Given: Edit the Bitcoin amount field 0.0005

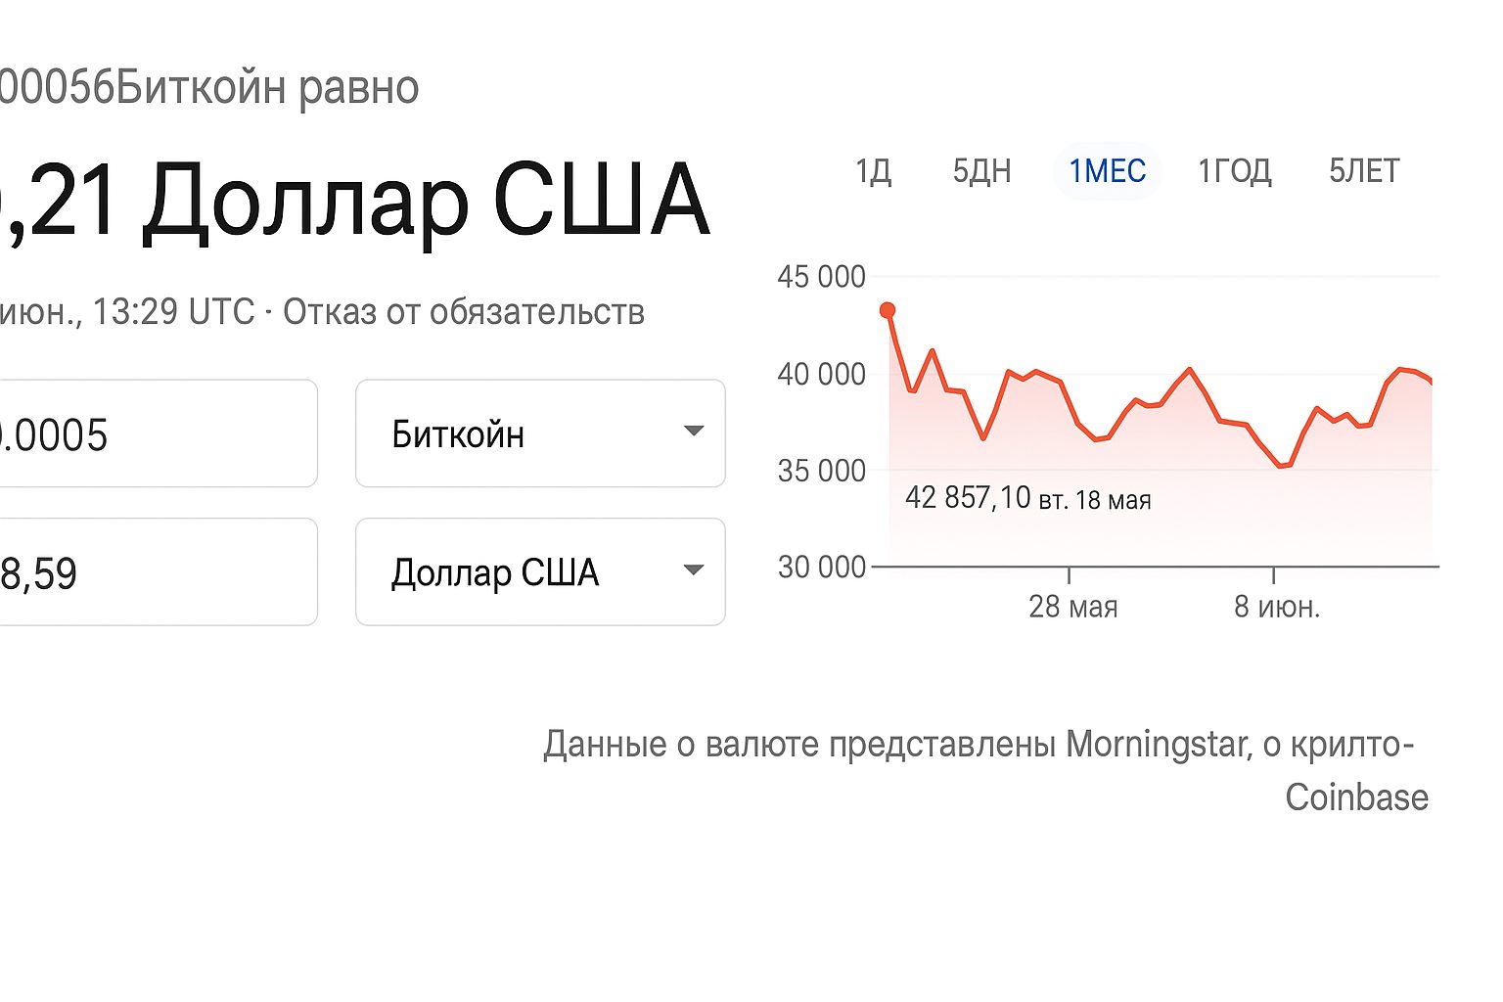Looking at the screenshot, I should (x=157, y=433).
